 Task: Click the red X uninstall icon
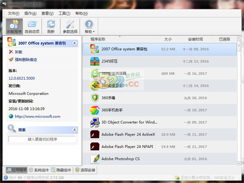pyautogui.click(x=11, y=52)
